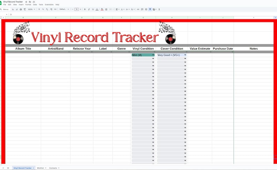Viewport: 277px width, 170px height.
Task: Toggle italic formatting
Action: tap(89, 9)
